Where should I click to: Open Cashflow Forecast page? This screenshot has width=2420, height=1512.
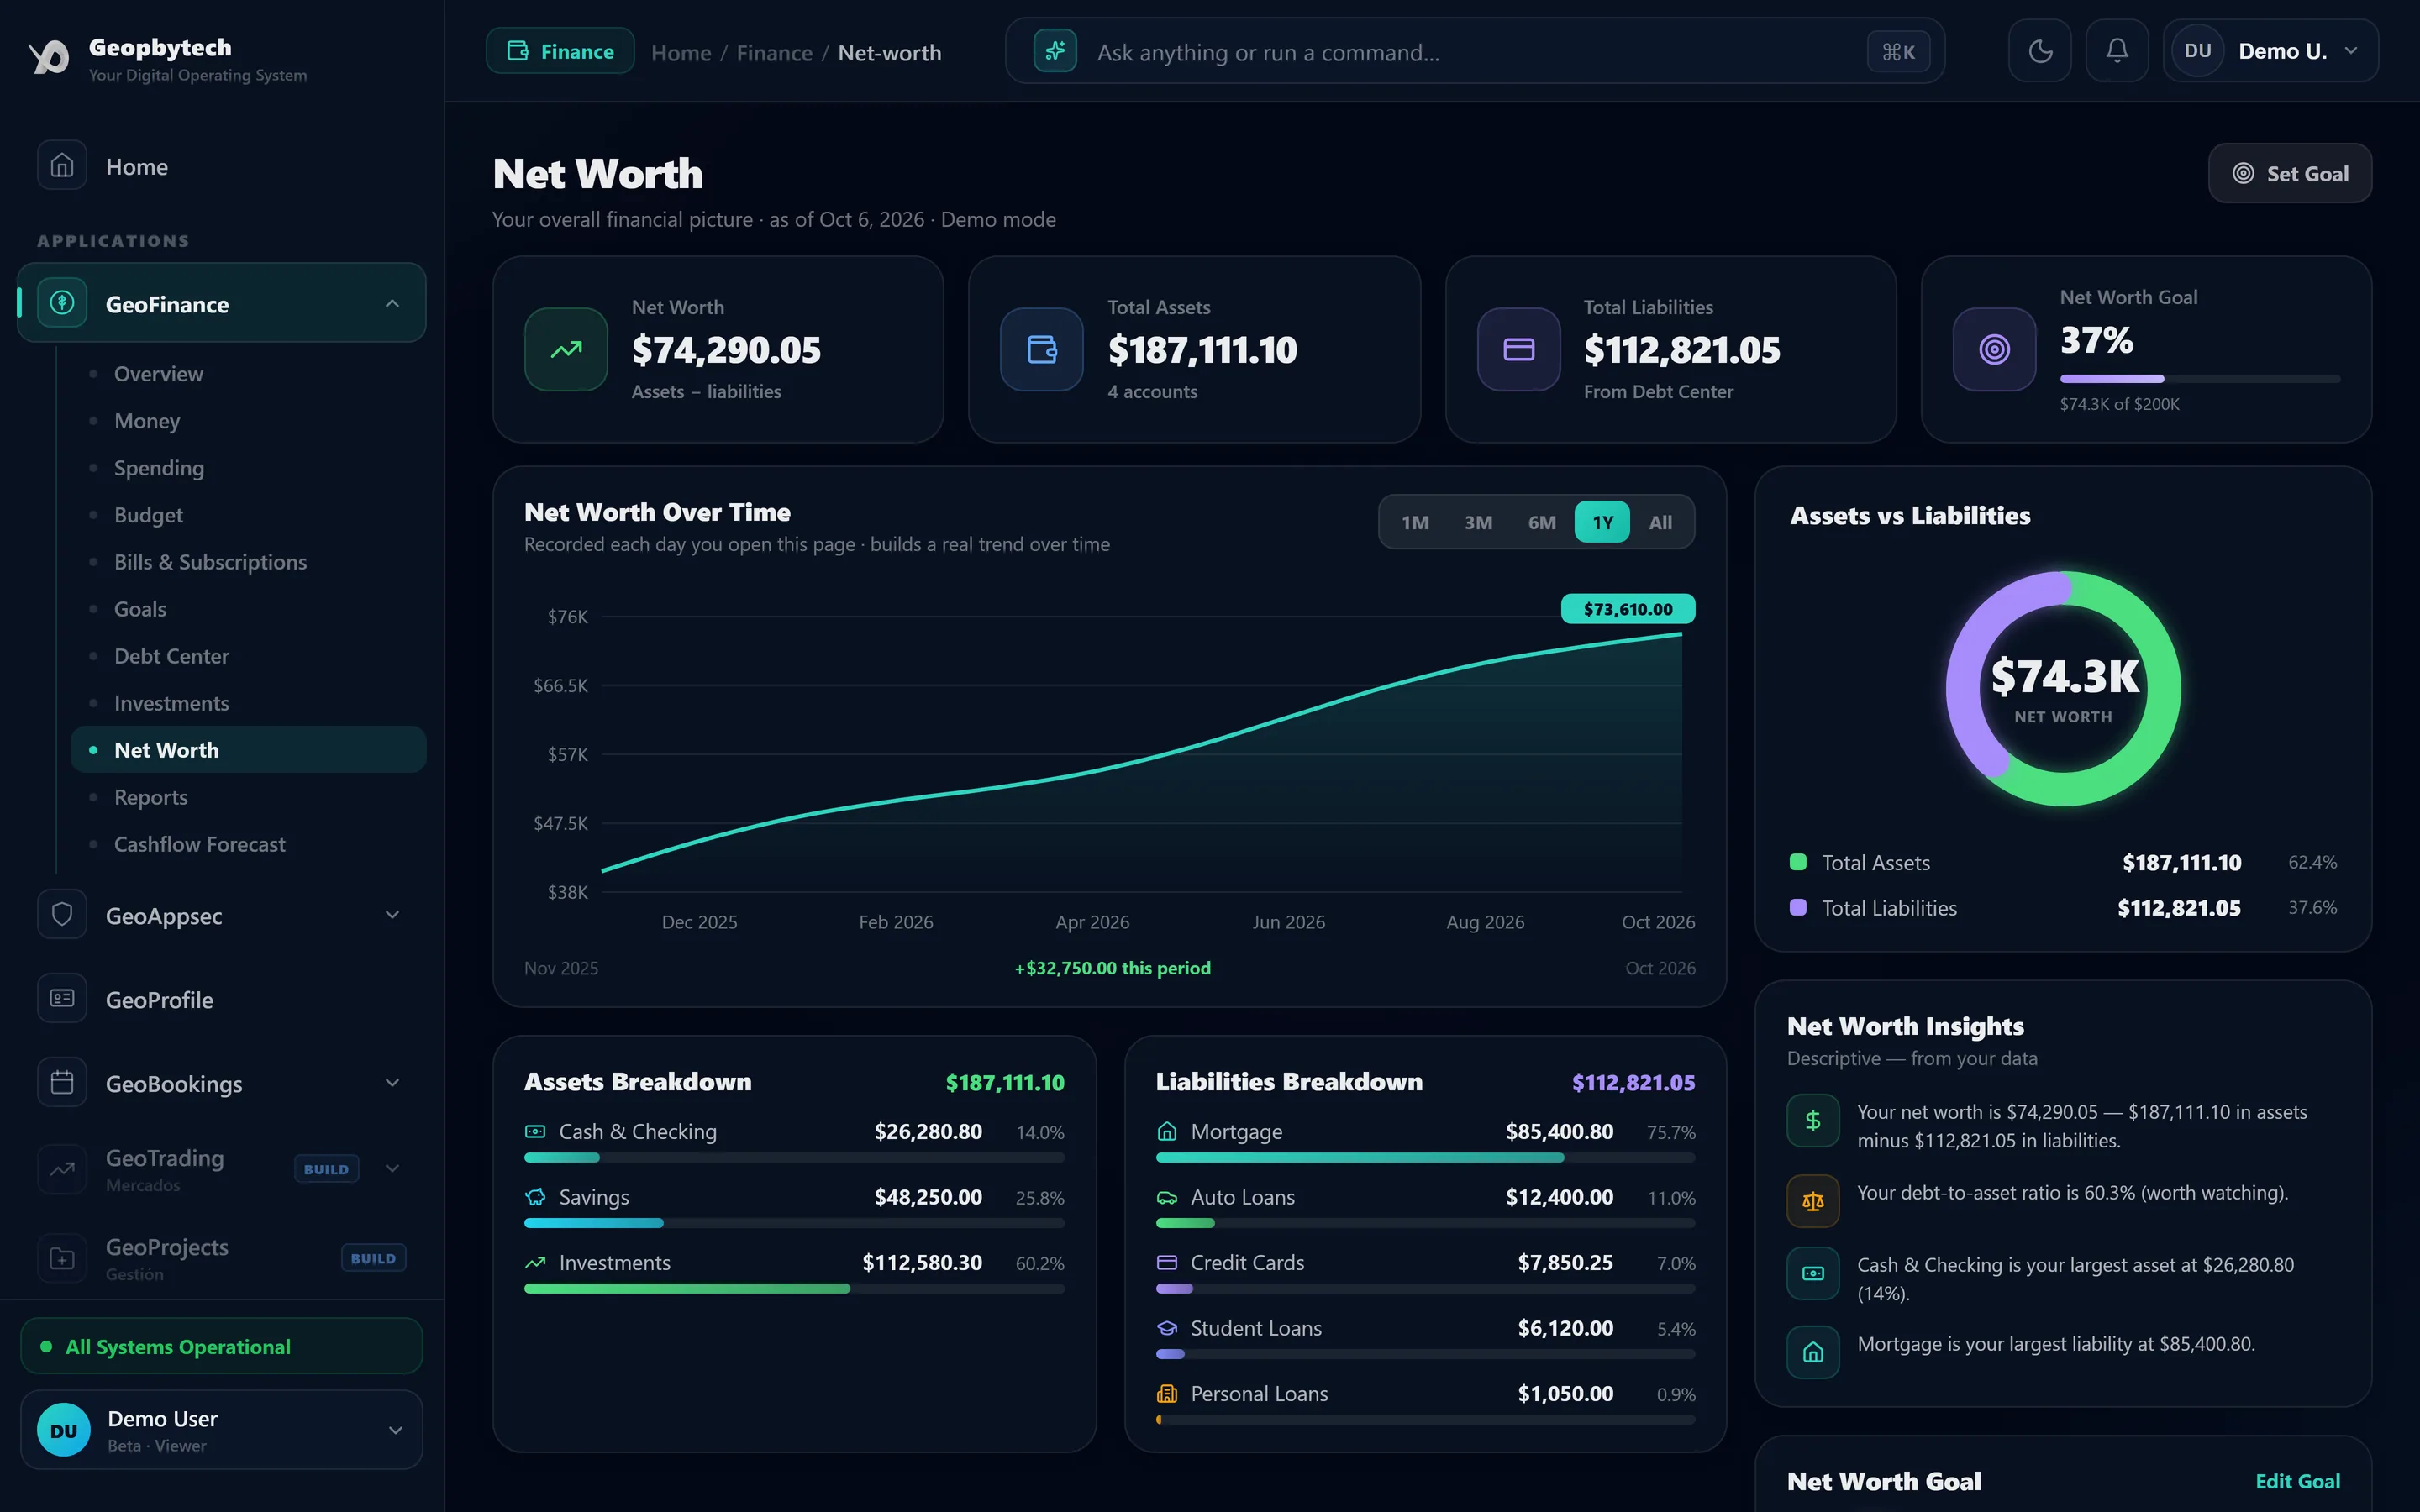[x=199, y=844]
